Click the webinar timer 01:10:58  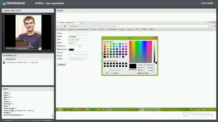coord(207,3)
